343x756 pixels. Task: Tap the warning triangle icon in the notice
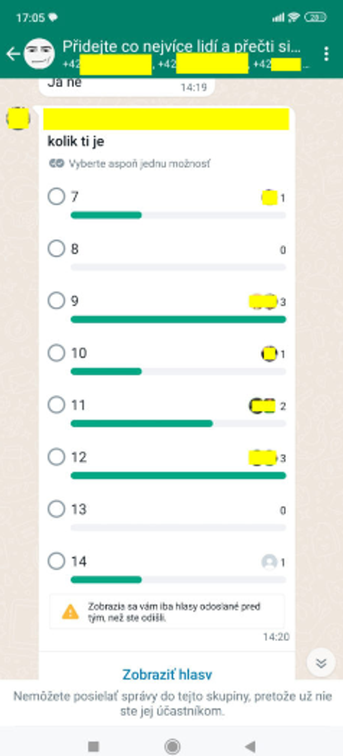70,612
